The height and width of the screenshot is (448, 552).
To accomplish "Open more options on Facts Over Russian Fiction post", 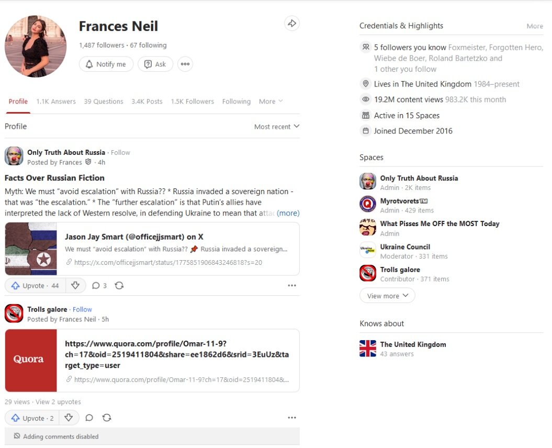I will click(292, 286).
